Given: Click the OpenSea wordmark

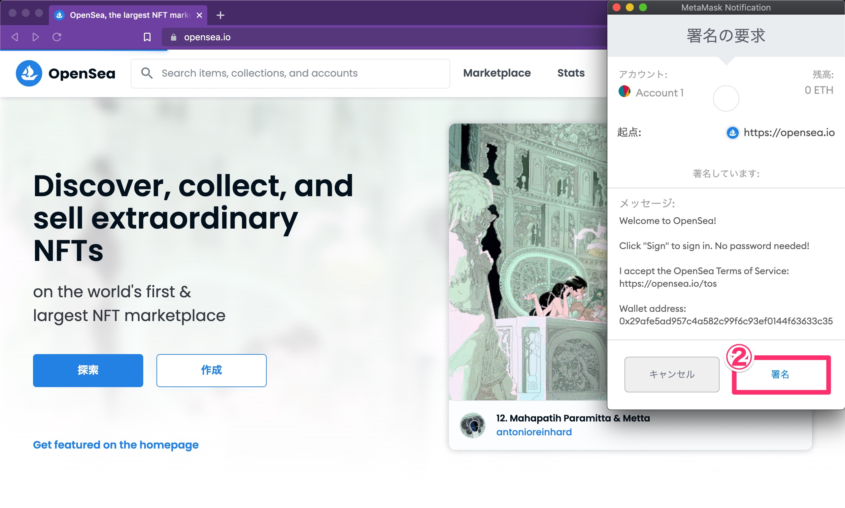Looking at the screenshot, I should coord(82,73).
